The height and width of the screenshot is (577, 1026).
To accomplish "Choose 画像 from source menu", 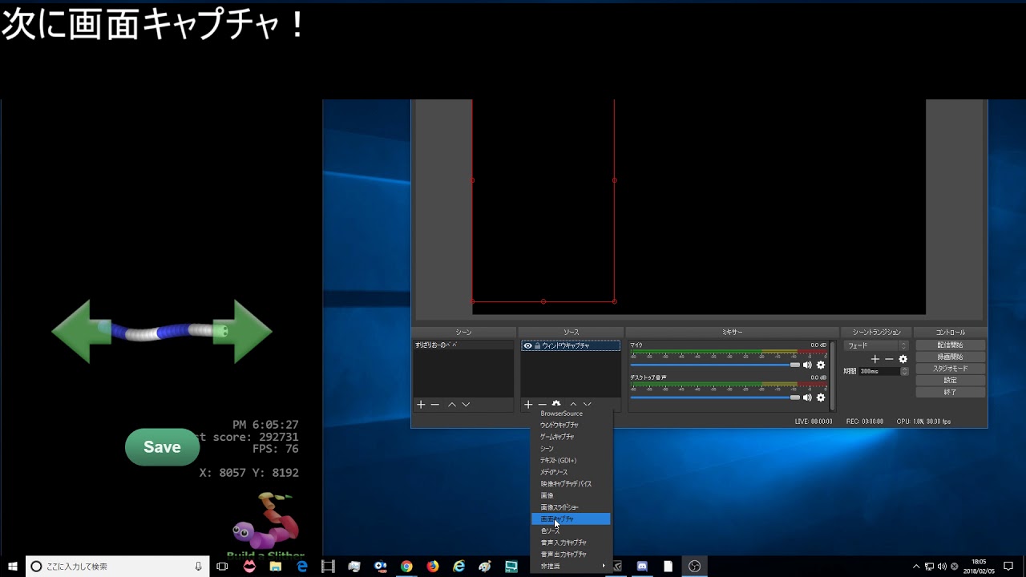I will (x=572, y=496).
